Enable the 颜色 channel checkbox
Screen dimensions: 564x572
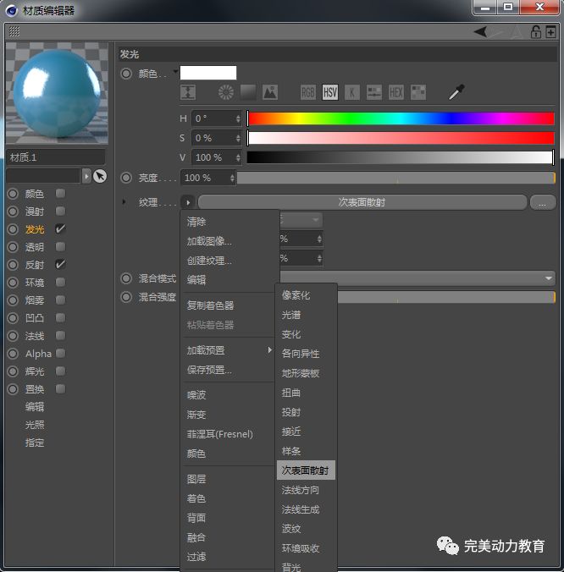click(x=60, y=193)
